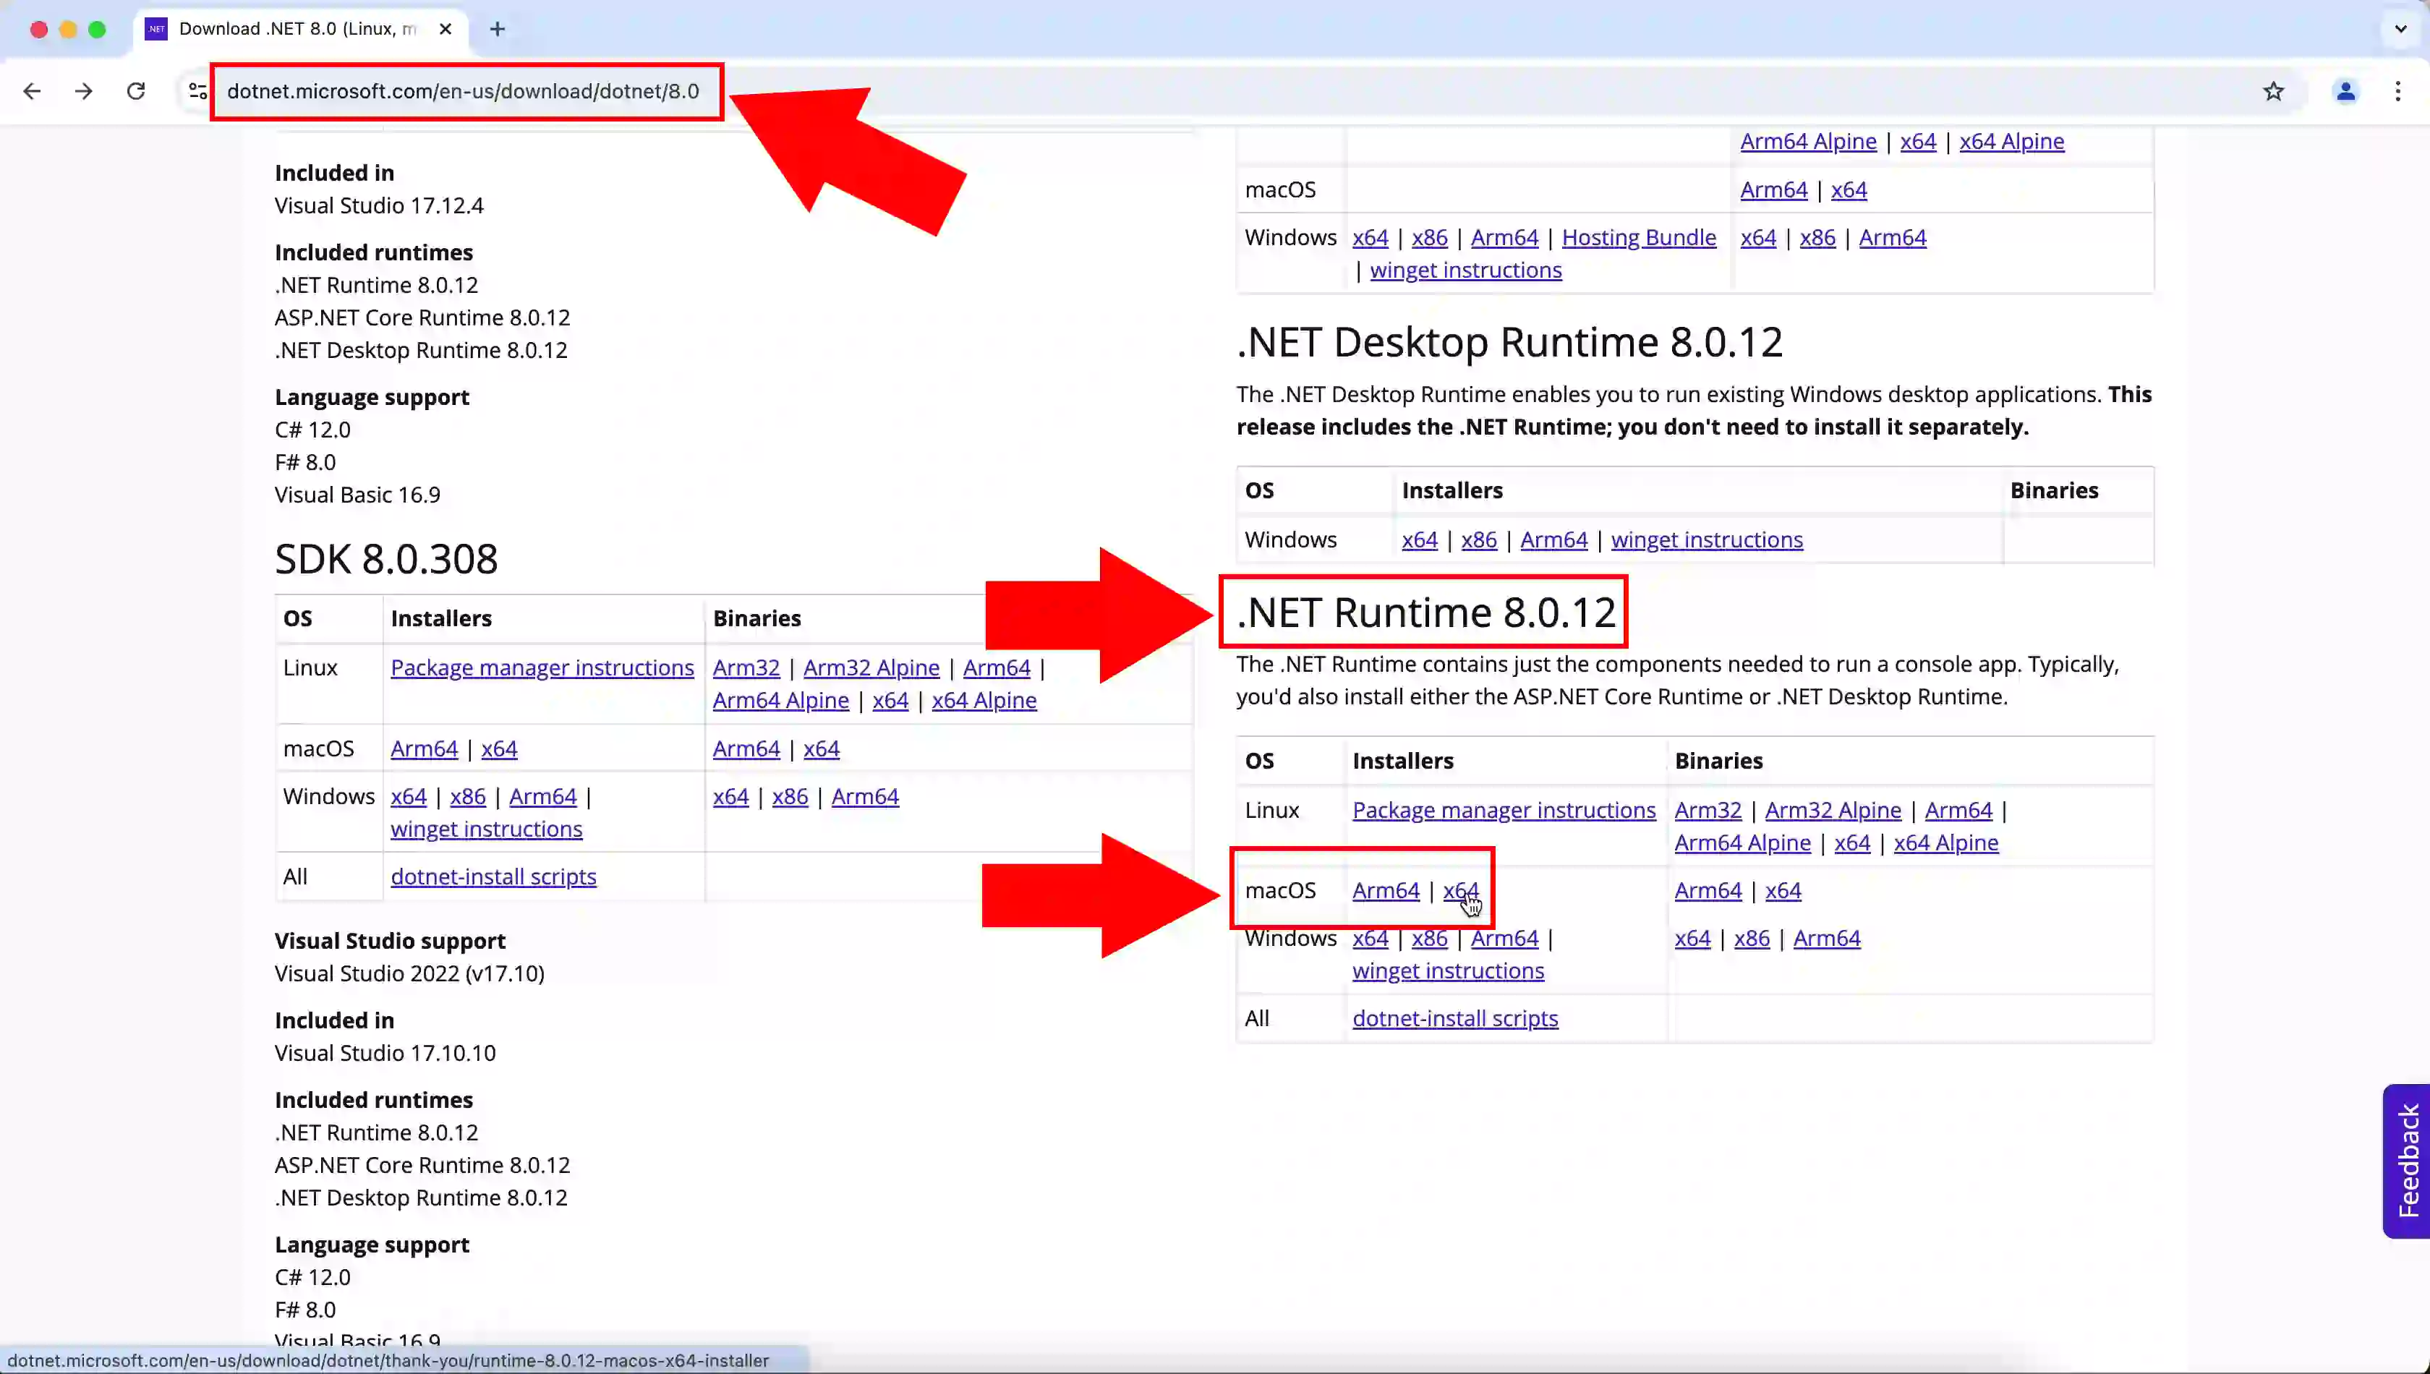
Task: Download SDK 8.0.308 Linux Arm32 Alpine binaries
Action: 871,667
